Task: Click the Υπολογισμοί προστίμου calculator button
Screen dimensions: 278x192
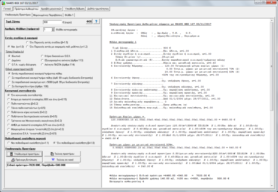Action: tap(23, 154)
